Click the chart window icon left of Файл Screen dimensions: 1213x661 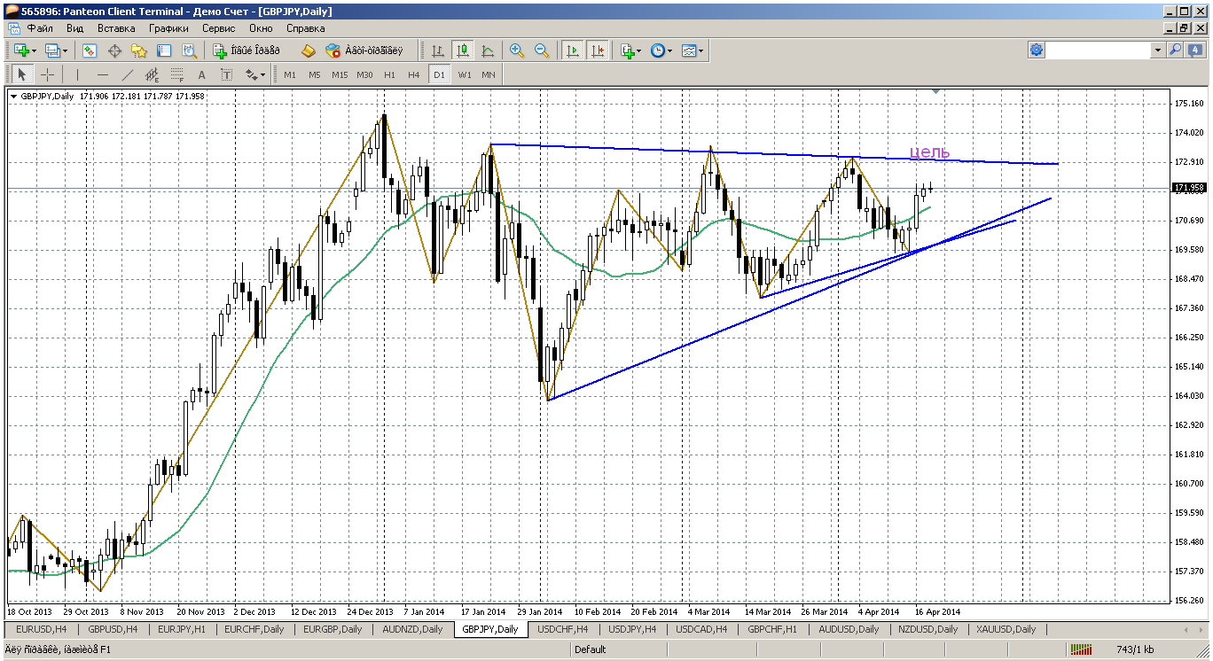(x=14, y=28)
